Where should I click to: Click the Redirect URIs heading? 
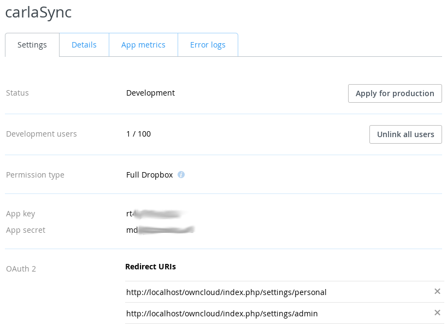click(150, 267)
